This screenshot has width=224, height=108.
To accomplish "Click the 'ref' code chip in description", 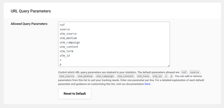I will pyautogui.click(x=184, y=72).
